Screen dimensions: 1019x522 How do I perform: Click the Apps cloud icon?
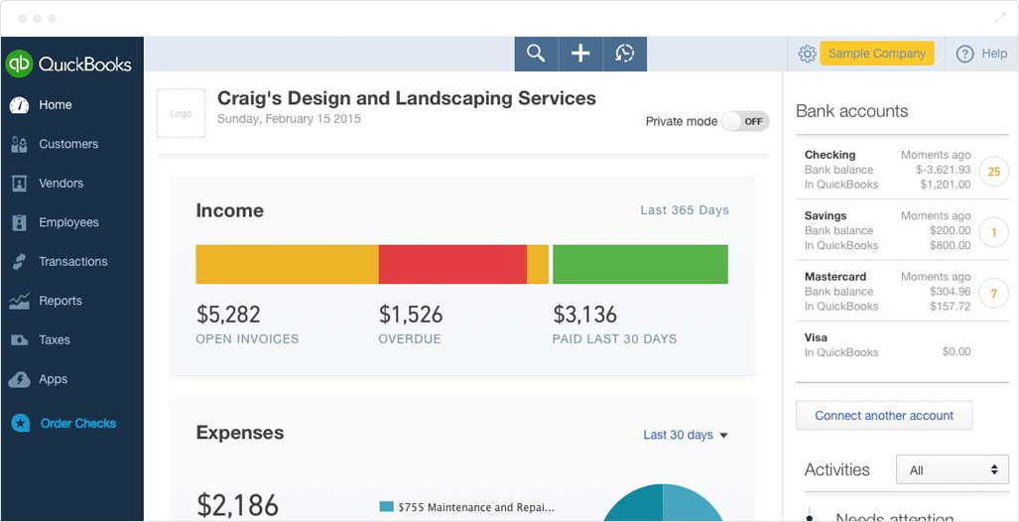pos(20,379)
